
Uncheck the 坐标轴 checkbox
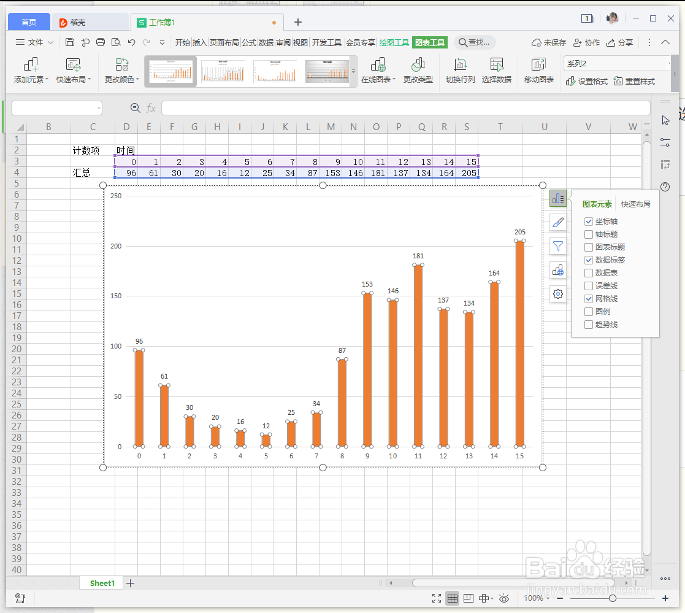click(589, 222)
